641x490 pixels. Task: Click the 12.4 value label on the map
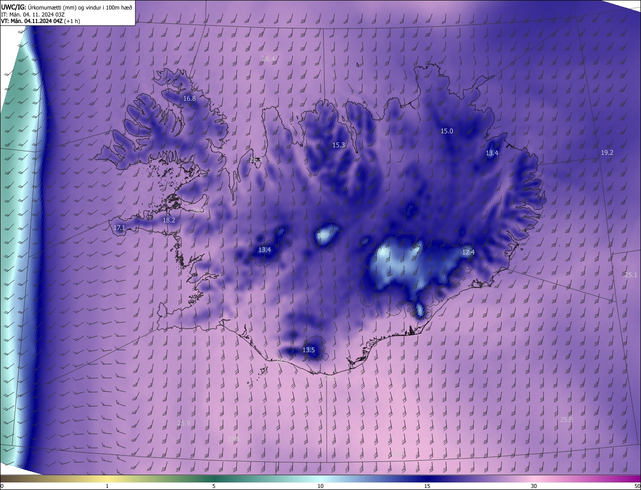(468, 253)
